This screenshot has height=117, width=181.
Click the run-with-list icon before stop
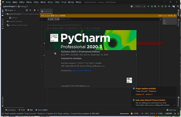click(166, 6)
